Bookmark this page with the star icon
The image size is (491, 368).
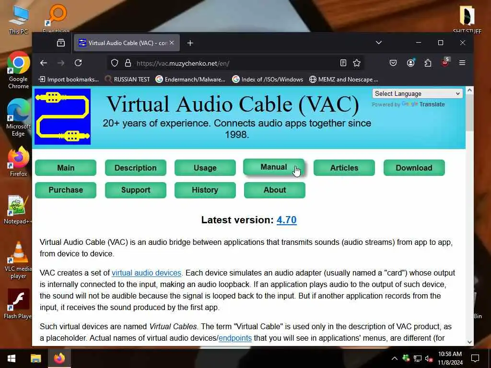coord(357,63)
